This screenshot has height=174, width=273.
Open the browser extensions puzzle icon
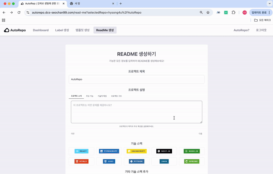[233, 13]
